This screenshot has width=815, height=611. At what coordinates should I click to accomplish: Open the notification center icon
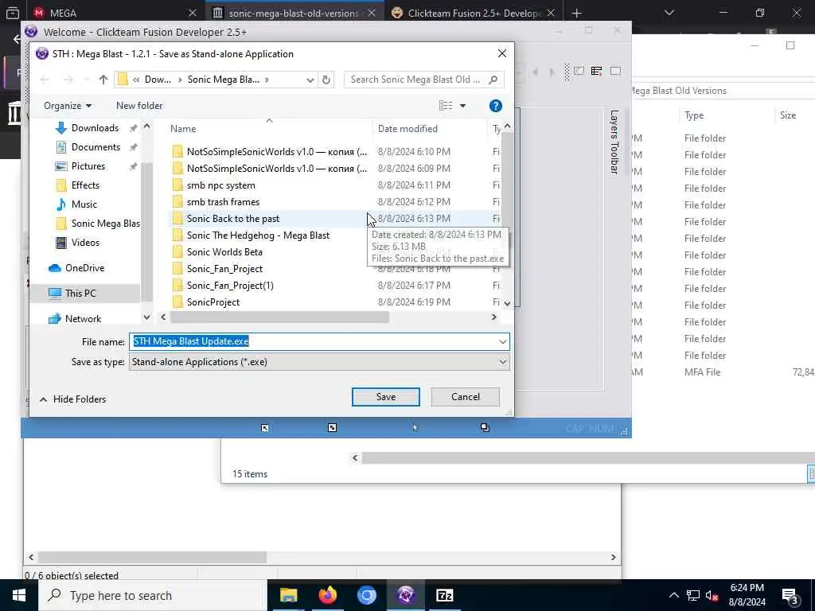pyautogui.click(x=790, y=596)
